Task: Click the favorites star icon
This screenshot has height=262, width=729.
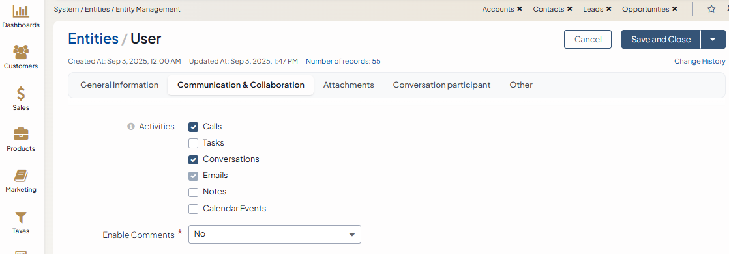Action: pos(711,9)
